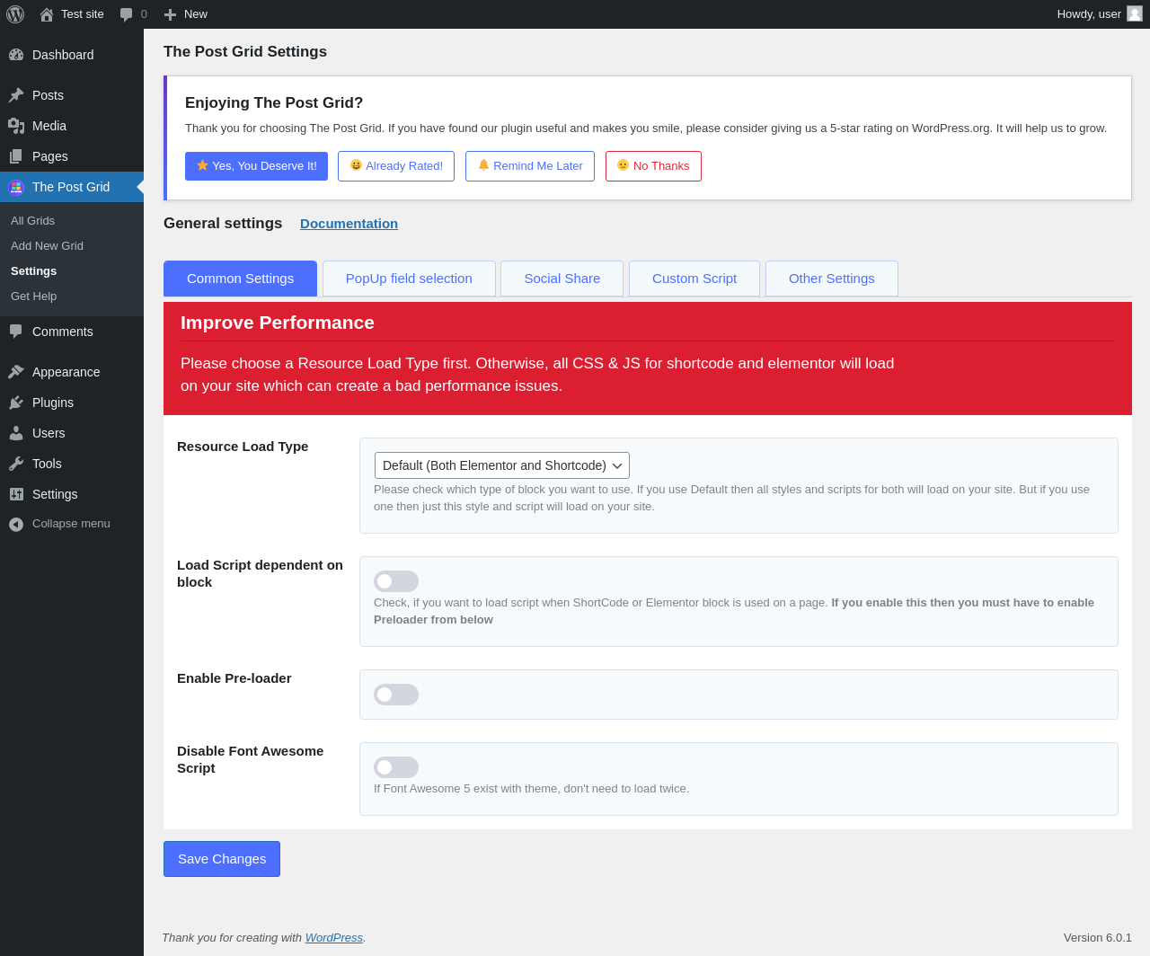This screenshot has height=956, width=1150.
Task: Click the Collapse menu arrow icon
Action: point(16,524)
